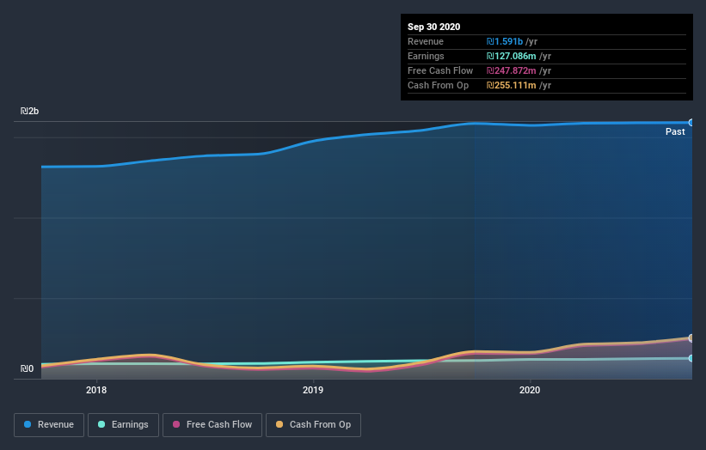The width and height of the screenshot is (706, 450).
Task: Click the ₪127.086m earnings value in tooltip
Action: (x=511, y=56)
